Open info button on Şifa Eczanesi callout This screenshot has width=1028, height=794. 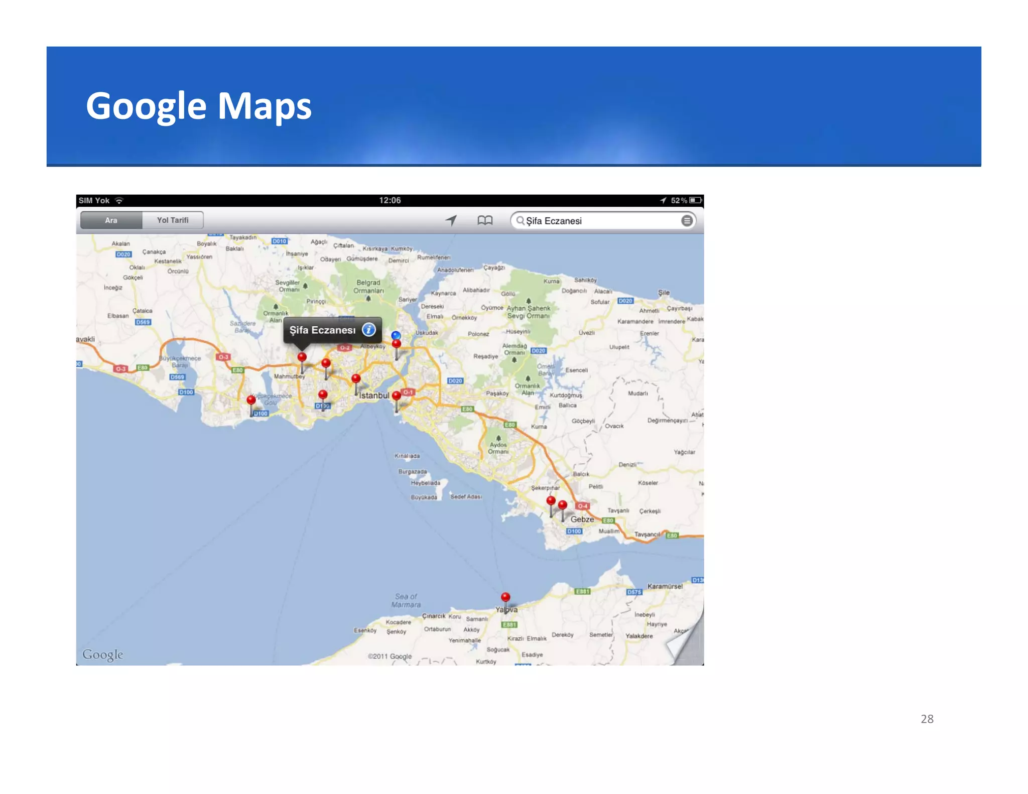(x=368, y=330)
